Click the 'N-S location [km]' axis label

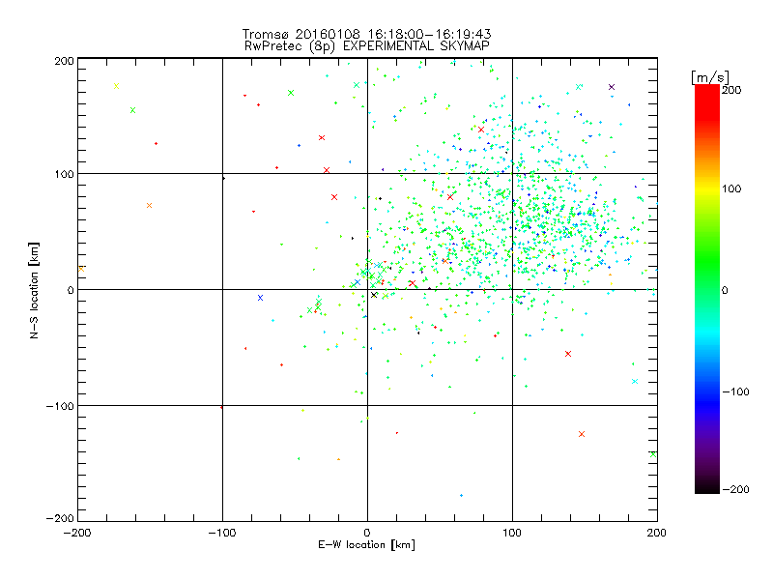click(x=34, y=290)
